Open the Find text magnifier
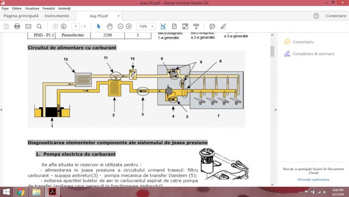349x197 pixels. point(39,26)
